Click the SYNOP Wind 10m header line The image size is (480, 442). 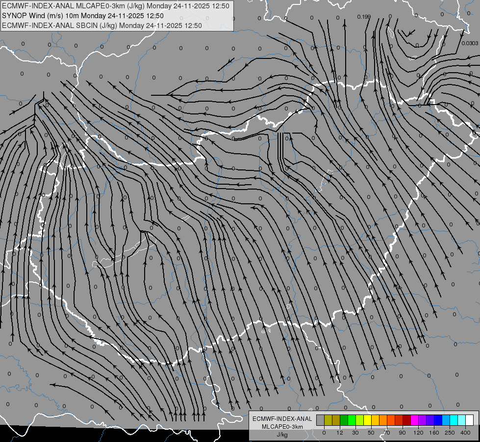tap(83, 16)
